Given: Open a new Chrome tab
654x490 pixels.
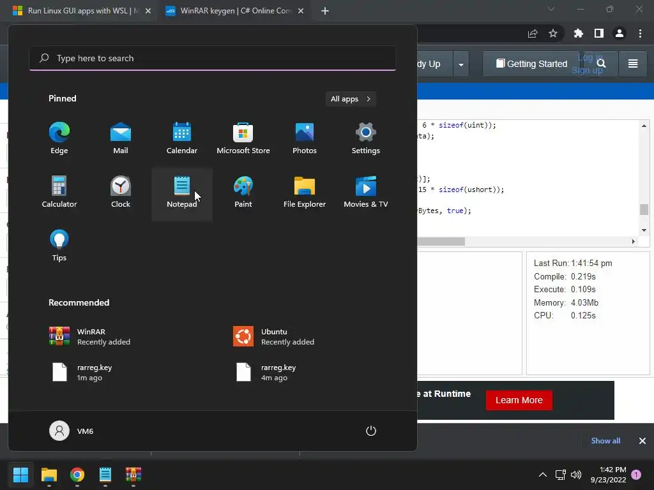Looking at the screenshot, I should (325, 11).
